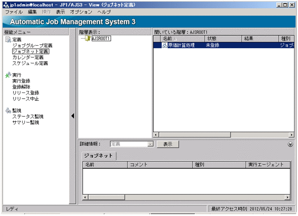The height and width of the screenshot is (216, 298).
Task: Click the ジョブ type cell in 原価計算処理 row
Action: click(287, 45)
